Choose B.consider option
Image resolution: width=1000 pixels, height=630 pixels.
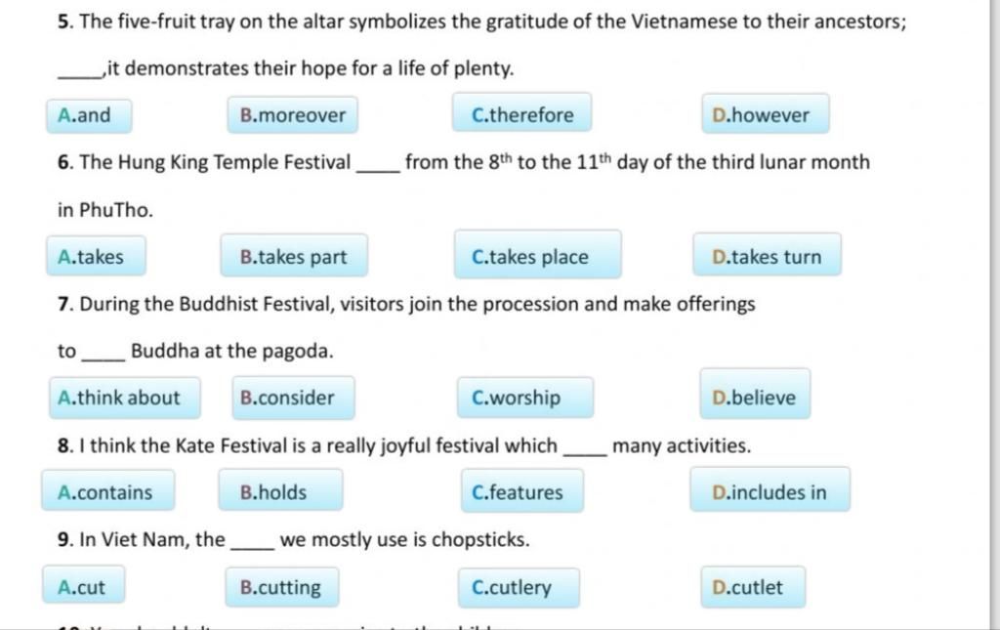(x=293, y=398)
